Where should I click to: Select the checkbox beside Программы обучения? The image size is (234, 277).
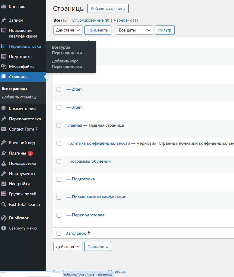(x=59, y=161)
